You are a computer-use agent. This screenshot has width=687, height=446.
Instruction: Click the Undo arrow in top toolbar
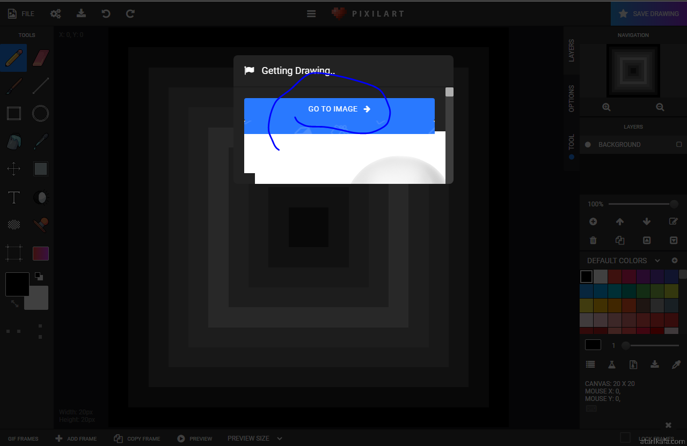(x=106, y=14)
